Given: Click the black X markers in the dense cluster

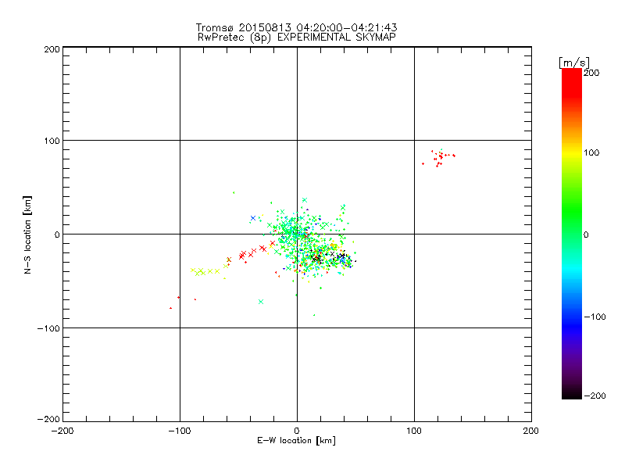Looking at the screenshot, I should tap(329, 257).
